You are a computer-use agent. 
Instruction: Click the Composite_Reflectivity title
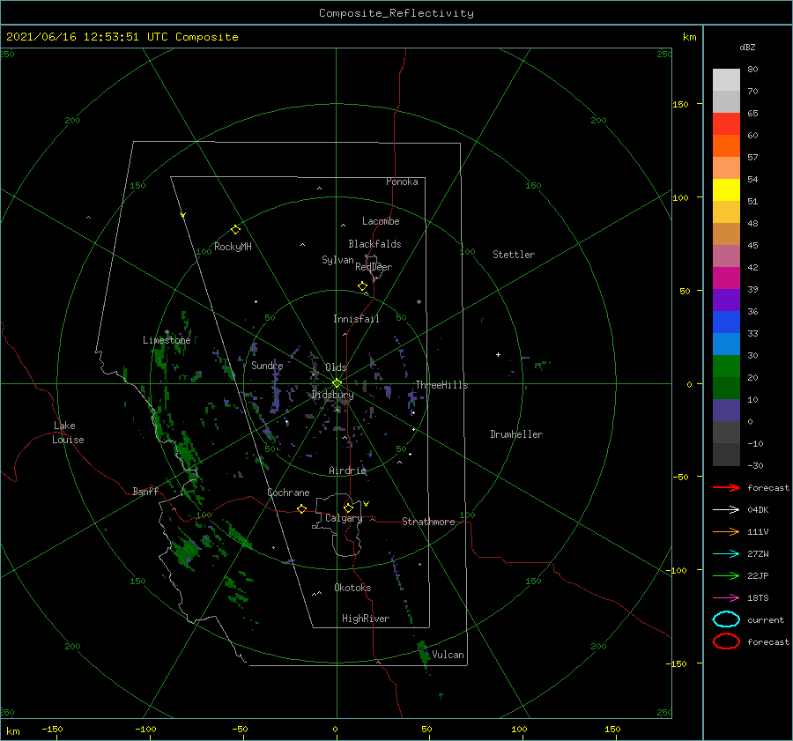coord(396,13)
